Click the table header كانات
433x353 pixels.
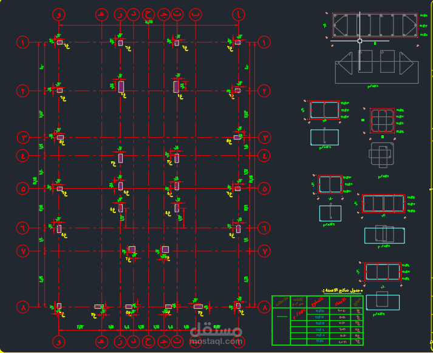point(298,301)
